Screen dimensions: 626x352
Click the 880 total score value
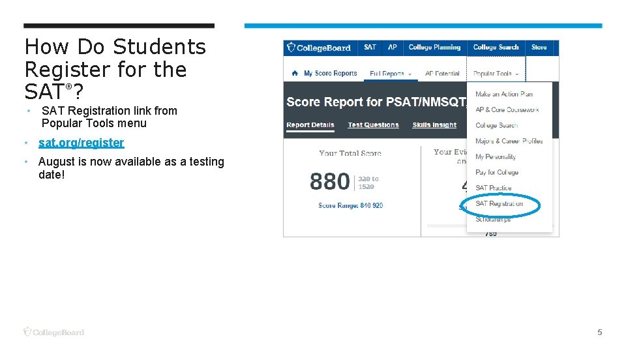pos(330,182)
